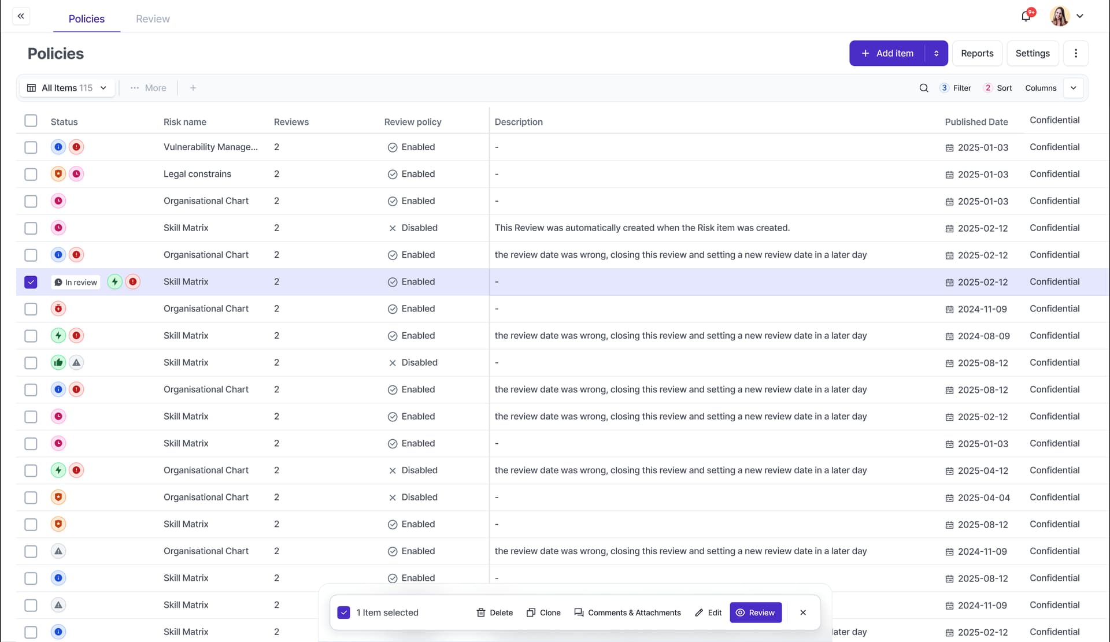Viewport: 1110px width, 642px height.
Task: Expand the Add item split arrow
Action: coord(936,53)
